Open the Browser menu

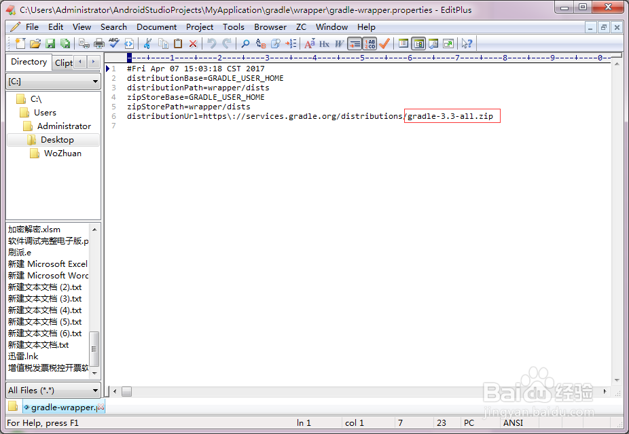[270, 27]
